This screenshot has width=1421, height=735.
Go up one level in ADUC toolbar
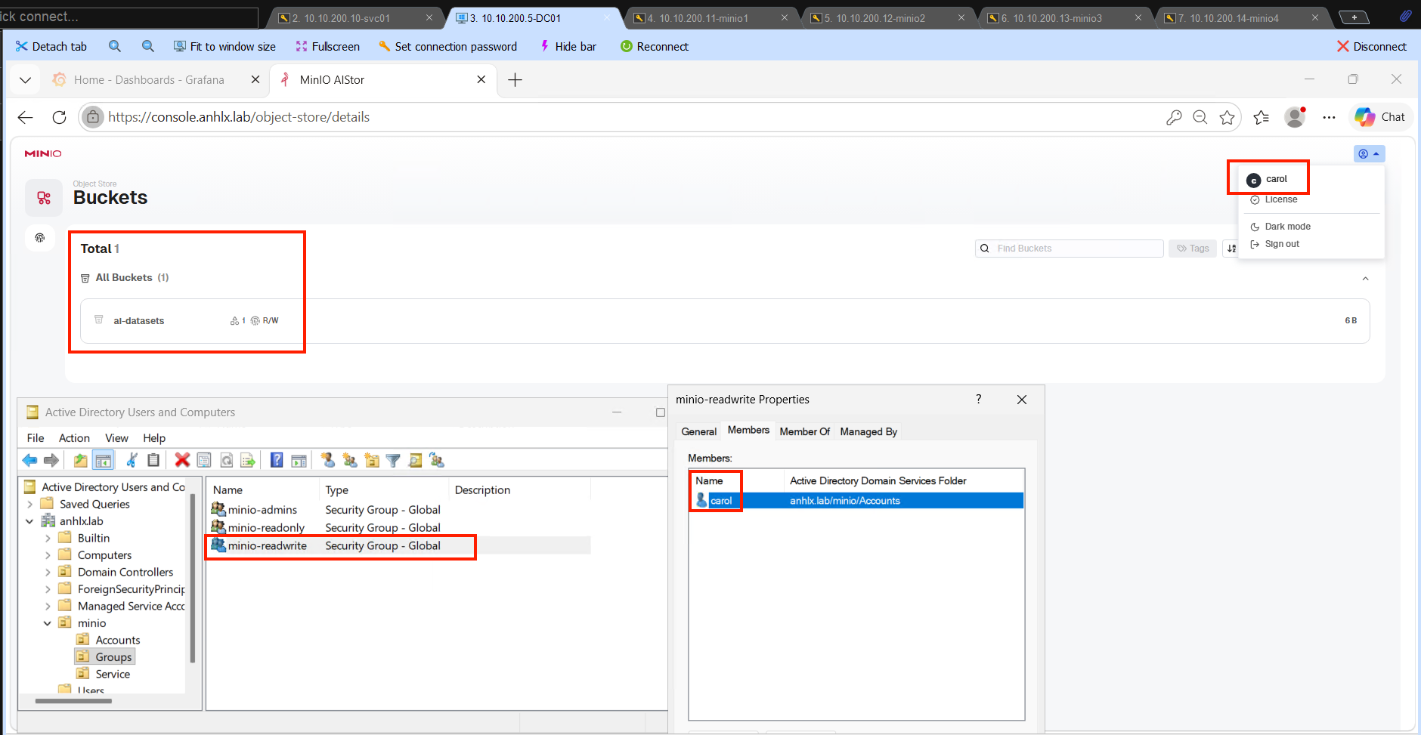point(81,460)
